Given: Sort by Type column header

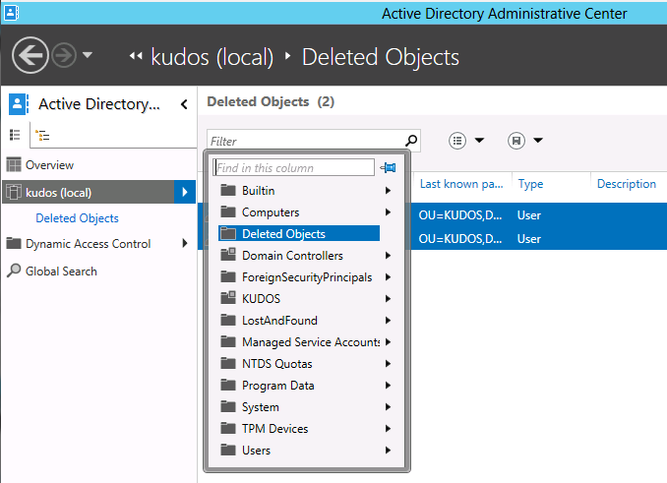Looking at the screenshot, I should tap(530, 184).
